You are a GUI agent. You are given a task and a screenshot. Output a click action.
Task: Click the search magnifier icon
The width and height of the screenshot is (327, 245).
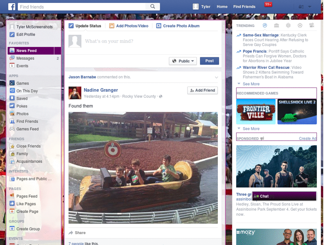point(153,7)
